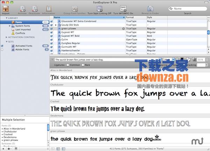Collapse the LIBRARY section
The width and height of the screenshot is (210, 151).
point(7,18)
